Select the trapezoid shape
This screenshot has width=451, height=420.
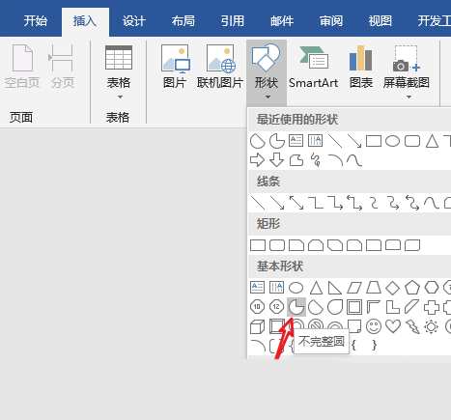point(374,288)
